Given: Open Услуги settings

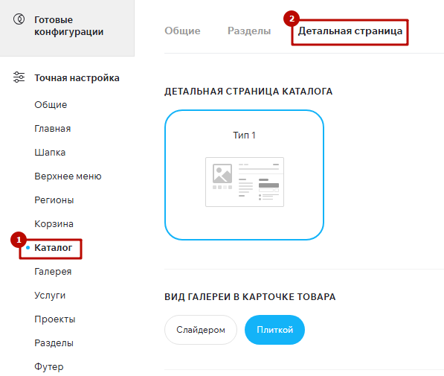Looking at the screenshot, I should point(50,295).
